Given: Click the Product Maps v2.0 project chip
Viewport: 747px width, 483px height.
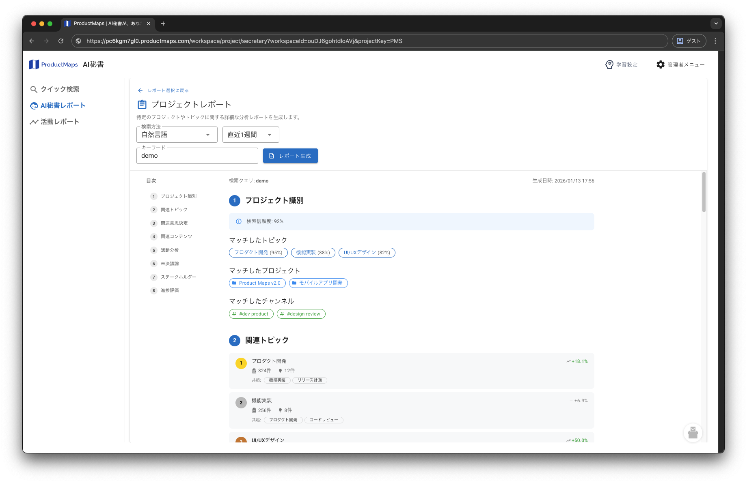Looking at the screenshot, I should 257,283.
